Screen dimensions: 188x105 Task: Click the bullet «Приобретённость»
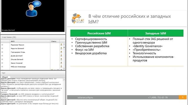tap(147, 50)
